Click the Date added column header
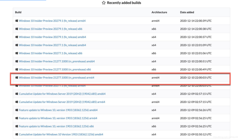The width and height of the screenshot is (238, 140). coord(187,12)
